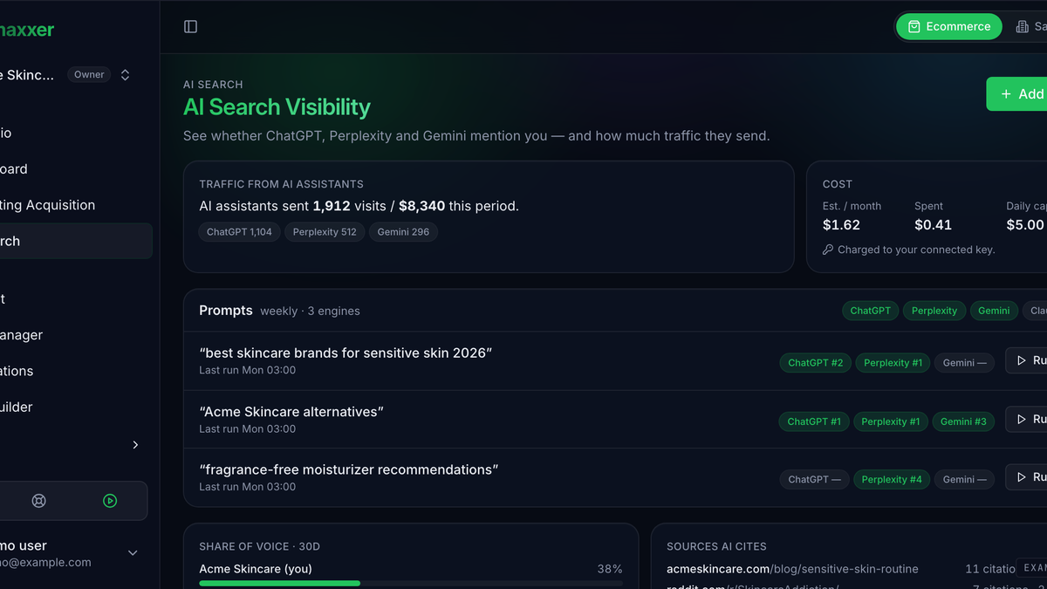Expand the workspace switcher arrows
The height and width of the screenshot is (589, 1047).
(x=125, y=75)
